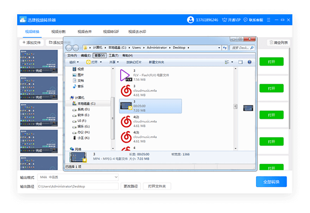This screenshot has height=213, width=310.
Task: Open the Edit(E) menu in Explorer
Action: (x=85, y=56)
